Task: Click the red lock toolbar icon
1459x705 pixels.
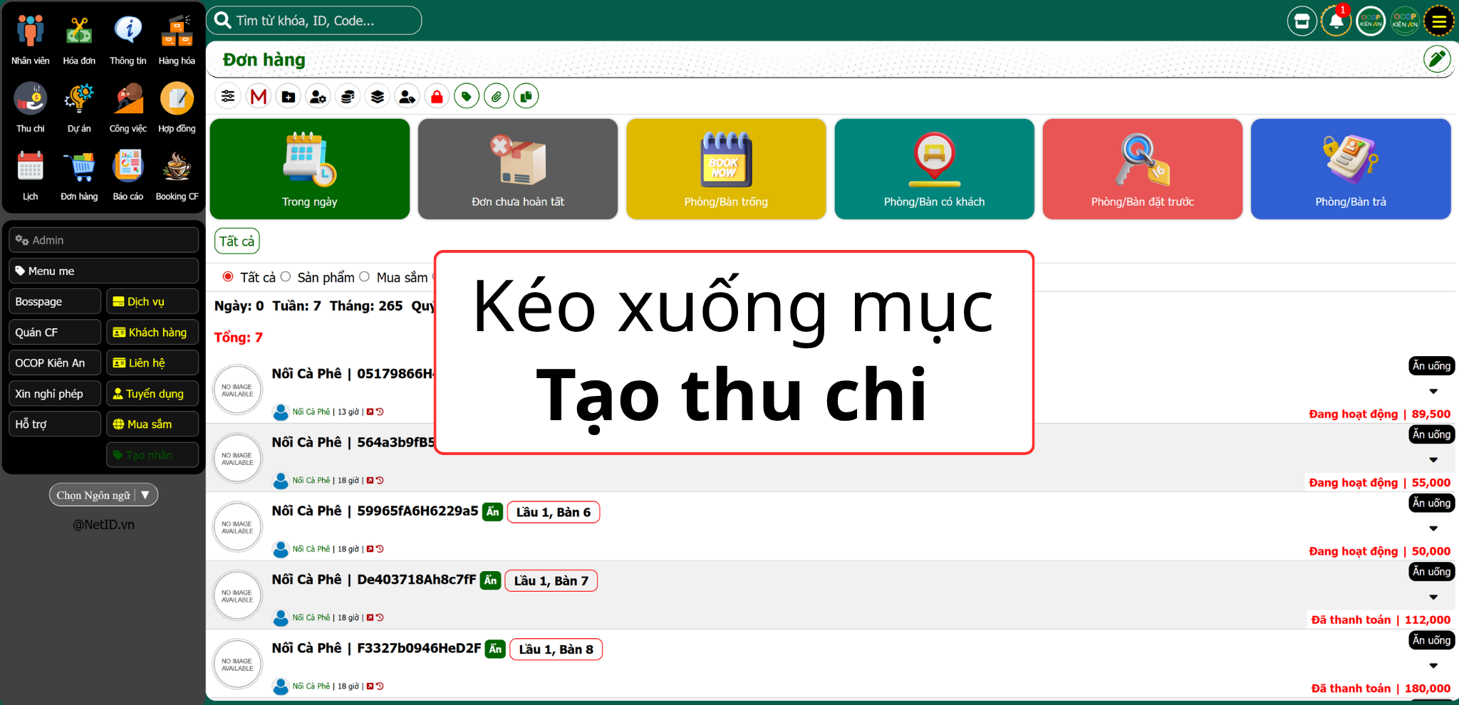Action: (437, 96)
